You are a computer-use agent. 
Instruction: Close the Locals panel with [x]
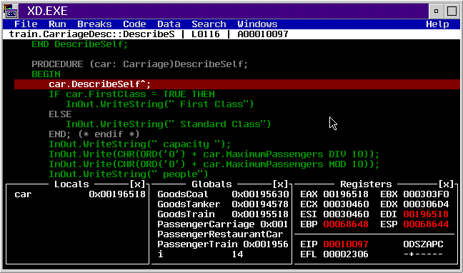click(138, 184)
